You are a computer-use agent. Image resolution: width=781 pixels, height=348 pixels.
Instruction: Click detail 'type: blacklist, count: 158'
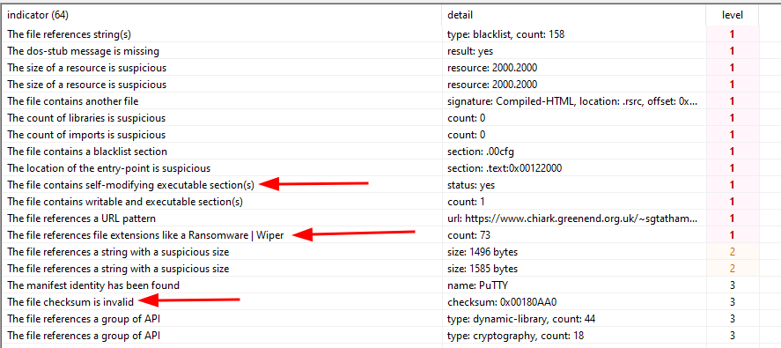506,34
